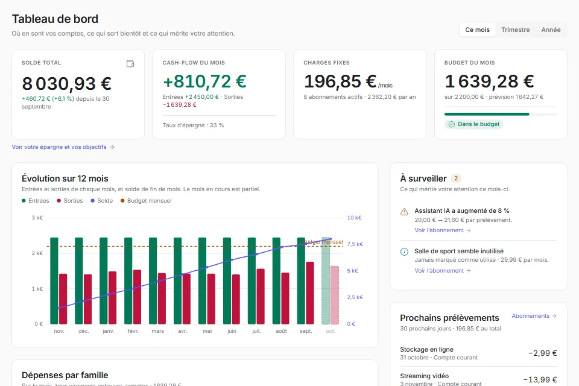The image size is (579, 386).
Task: Click the green Entrées bar for nov.
Action: tap(54, 280)
